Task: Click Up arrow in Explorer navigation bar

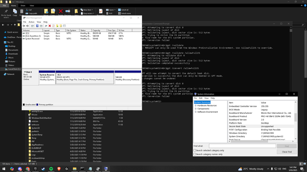Action: pyautogui.click(x=15, y=25)
